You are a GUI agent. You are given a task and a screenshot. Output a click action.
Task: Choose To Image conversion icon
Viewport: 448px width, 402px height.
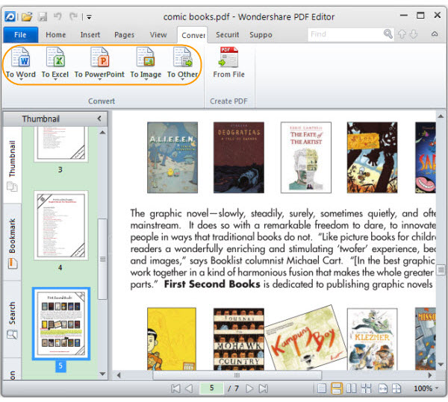[x=146, y=58]
